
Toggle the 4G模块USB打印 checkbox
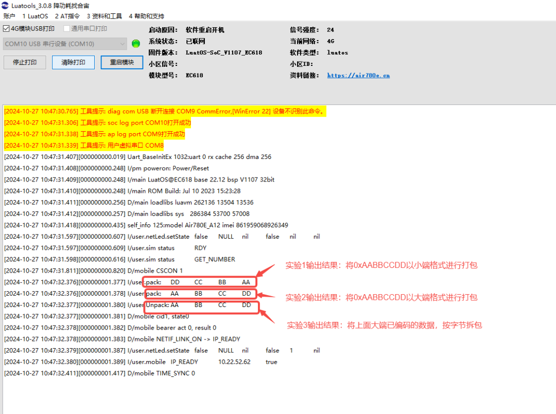click(6, 29)
